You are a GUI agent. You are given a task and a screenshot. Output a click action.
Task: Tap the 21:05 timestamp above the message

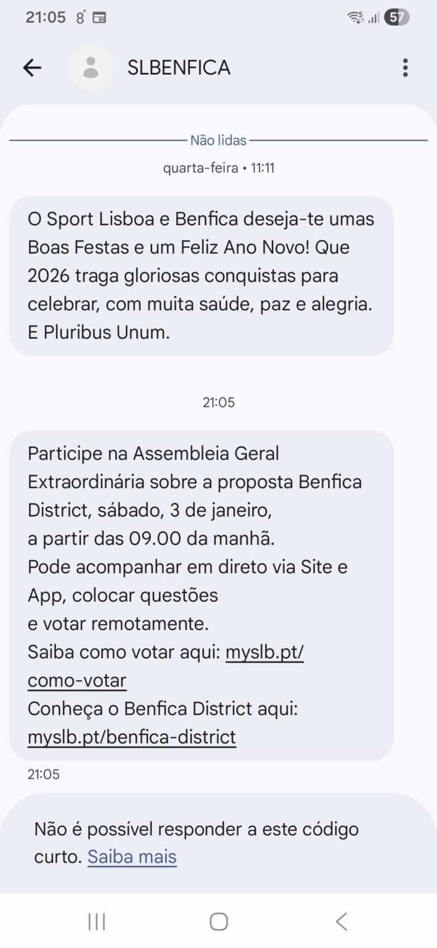point(218,402)
